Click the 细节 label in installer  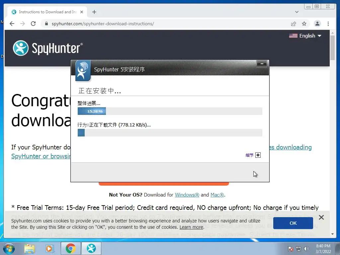click(x=249, y=155)
